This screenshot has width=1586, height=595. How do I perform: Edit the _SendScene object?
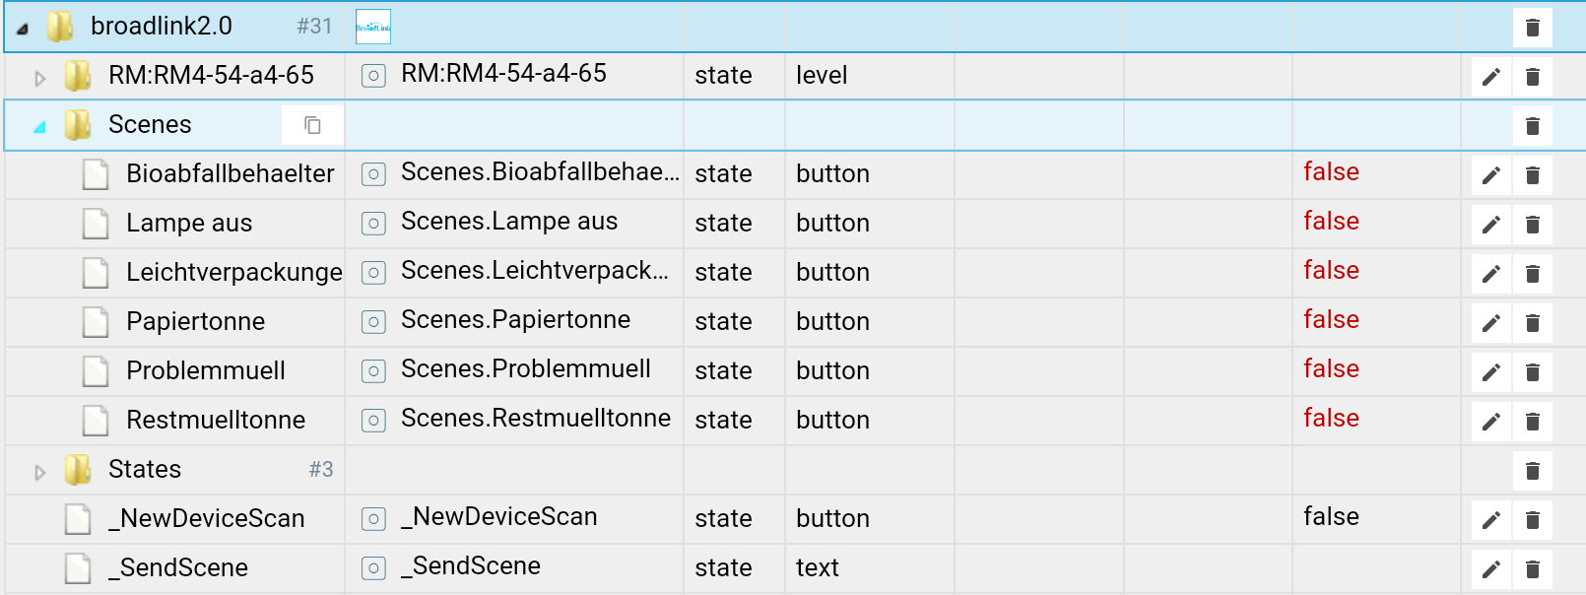point(1491,569)
